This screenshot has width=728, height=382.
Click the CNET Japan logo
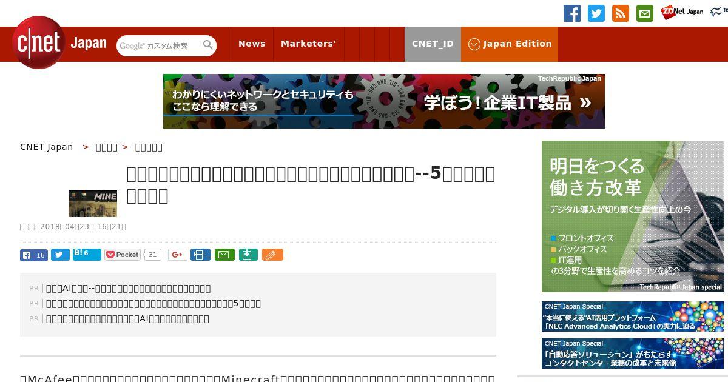coord(59,43)
